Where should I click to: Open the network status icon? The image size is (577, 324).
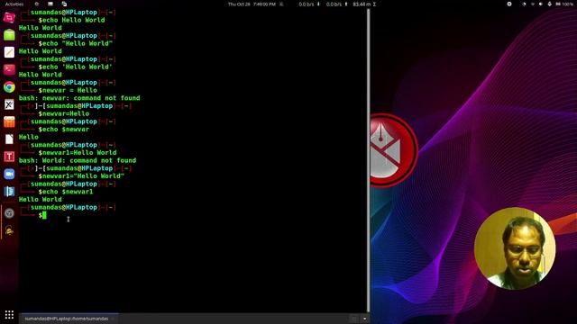pyautogui.click(x=533, y=4)
